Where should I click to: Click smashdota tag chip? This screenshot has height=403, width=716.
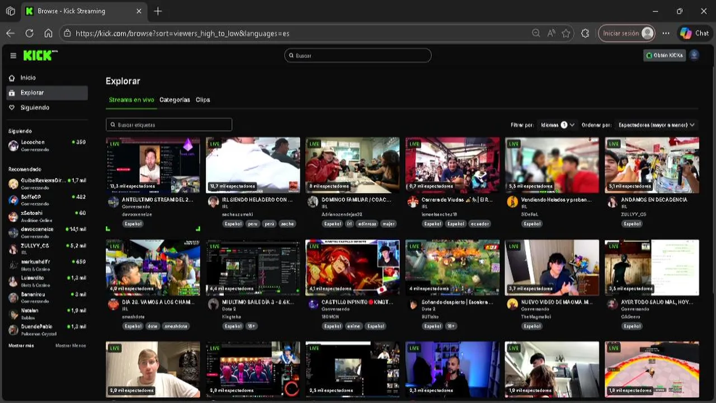point(176,326)
